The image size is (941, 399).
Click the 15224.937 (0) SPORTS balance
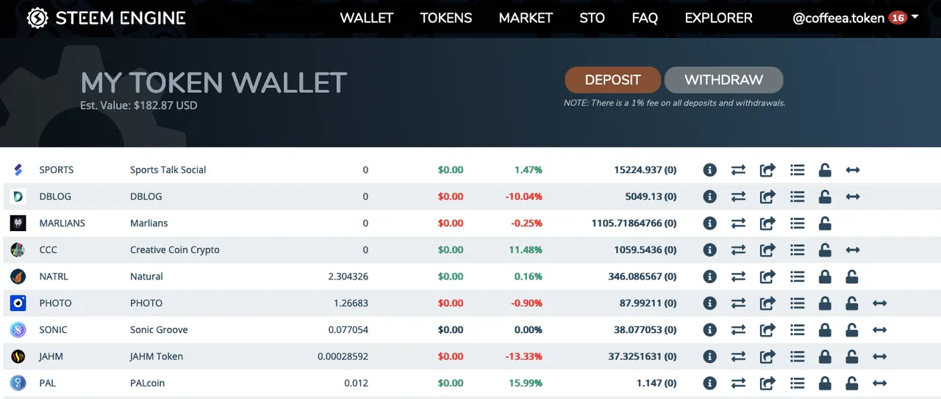(645, 170)
